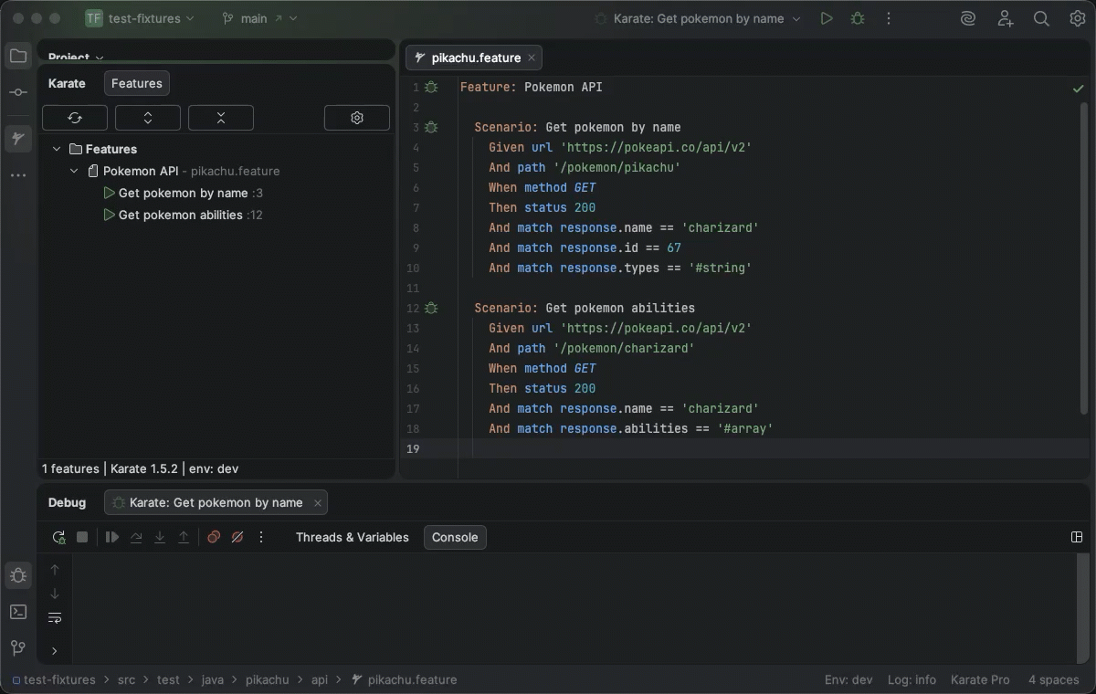The height and width of the screenshot is (694, 1096).
Task: Switch to the Threads & Variables tab
Action: (353, 538)
